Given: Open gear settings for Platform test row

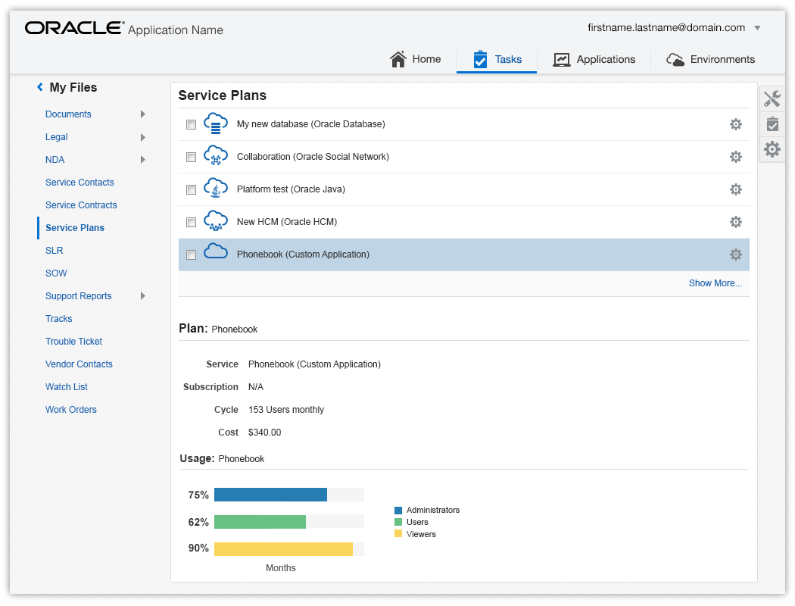Looking at the screenshot, I should pyautogui.click(x=736, y=189).
